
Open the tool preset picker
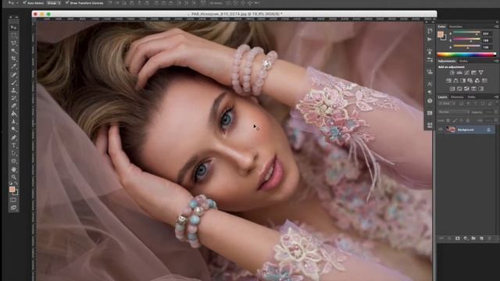12,2
